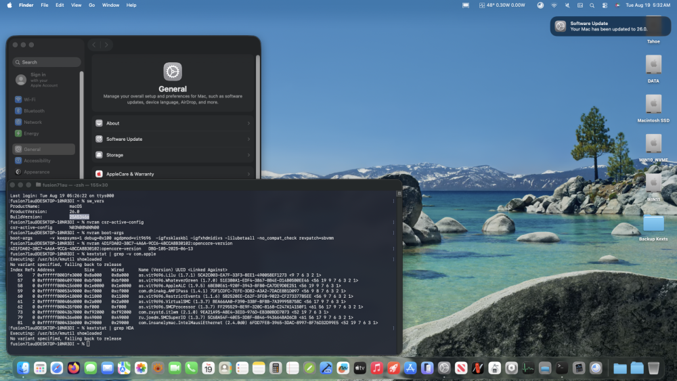The width and height of the screenshot is (677, 381).
Task: Click the date and time in menu bar
Action: tap(648, 5)
